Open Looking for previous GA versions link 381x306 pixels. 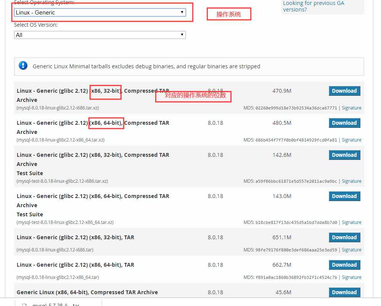coord(313,6)
